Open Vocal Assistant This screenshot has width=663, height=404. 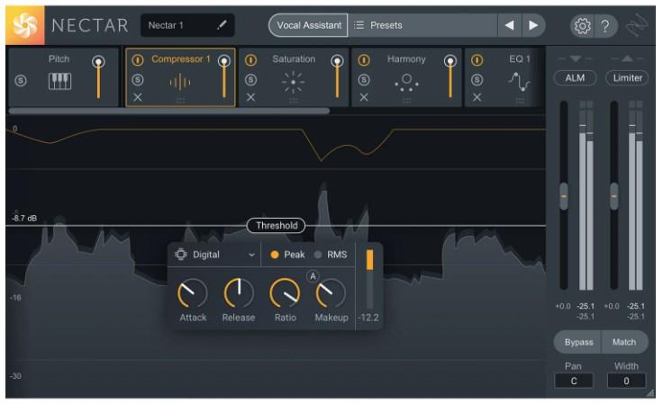click(308, 25)
